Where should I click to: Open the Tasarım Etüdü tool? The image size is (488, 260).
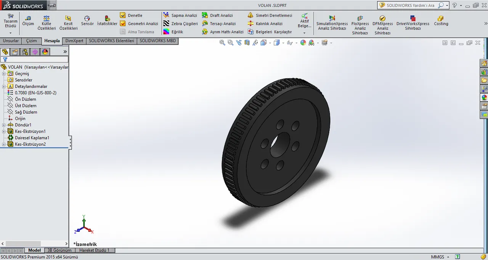point(10,21)
